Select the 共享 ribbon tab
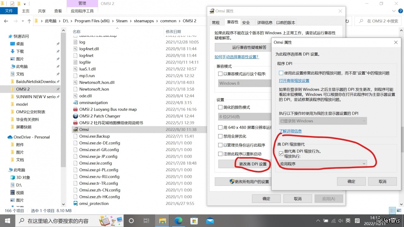Viewport: 404px width, 227px height. (x=42, y=11)
